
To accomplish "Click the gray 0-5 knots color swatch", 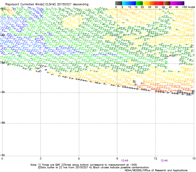I will pyautogui.click(x=119, y=3).
